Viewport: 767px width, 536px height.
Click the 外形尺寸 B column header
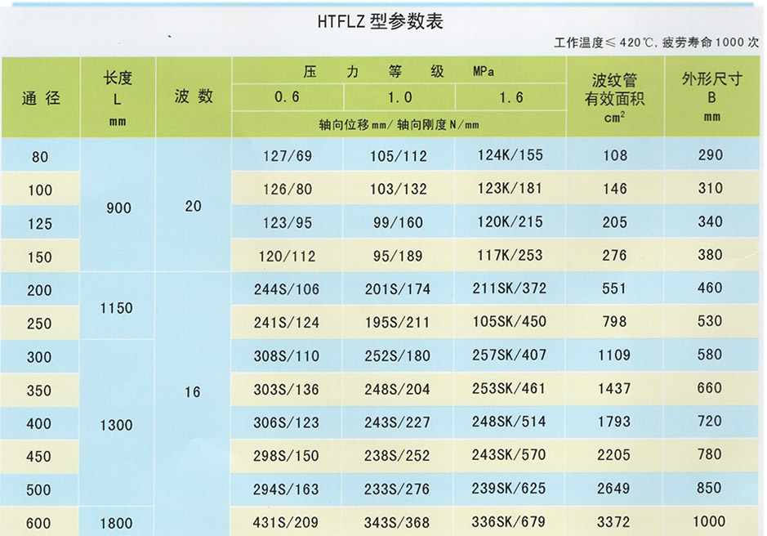pos(711,96)
